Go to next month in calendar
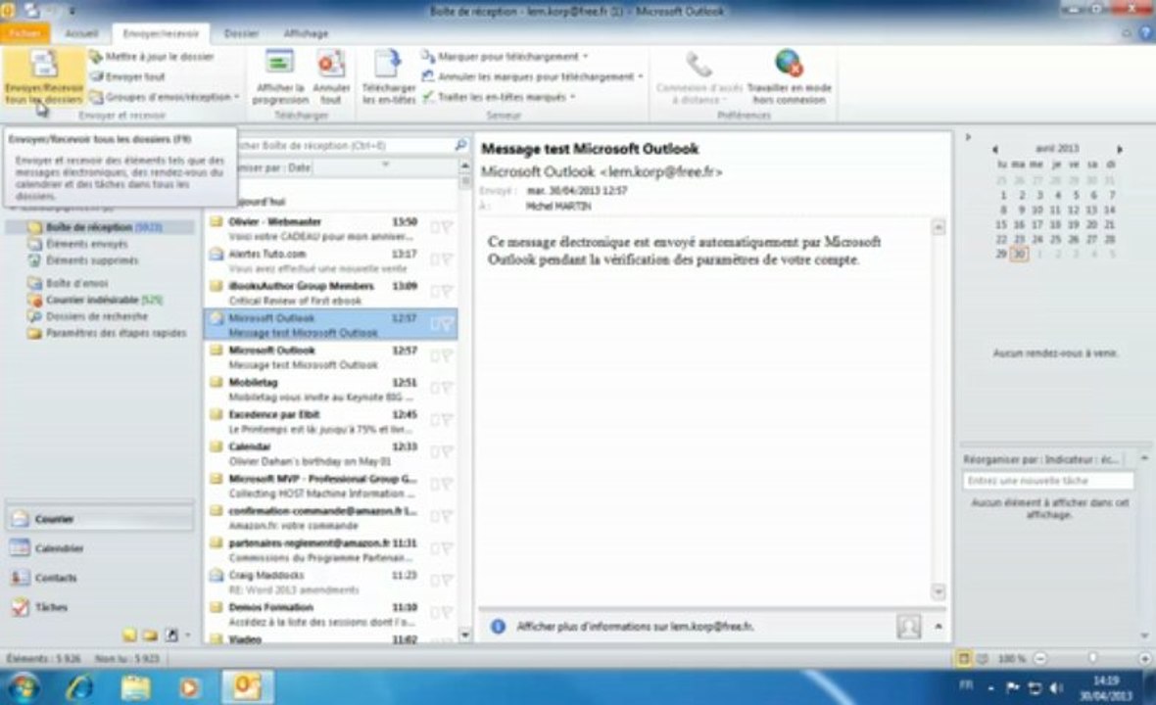Viewport: 1156px width, 705px height. click(x=1119, y=149)
